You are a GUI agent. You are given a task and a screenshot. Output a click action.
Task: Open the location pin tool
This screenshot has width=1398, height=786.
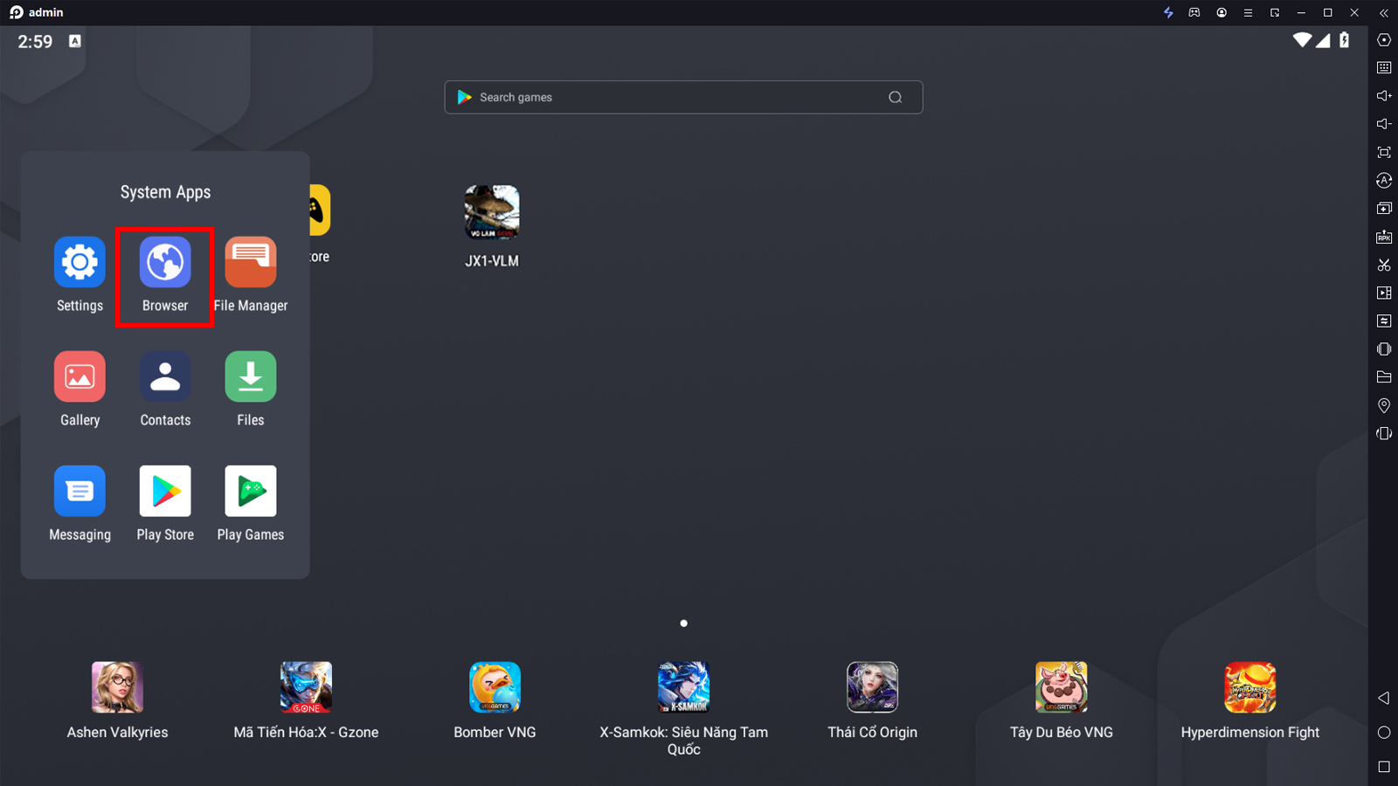[1384, 405]
